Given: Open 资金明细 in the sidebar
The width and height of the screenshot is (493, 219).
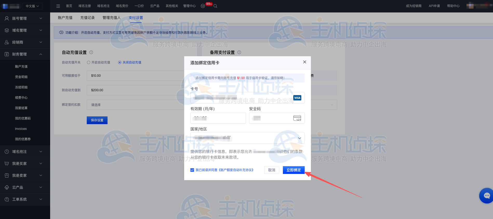Looking at the screenshot, I should (21, 77).
